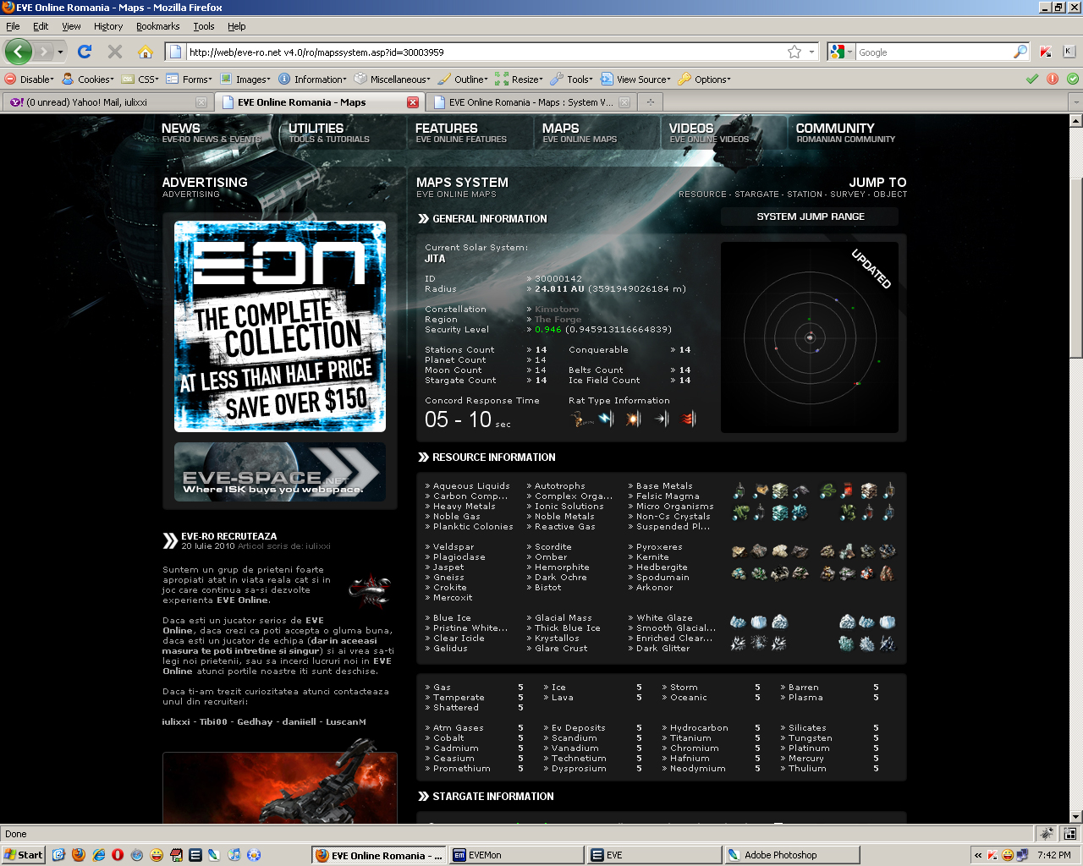
Task: Choose a search engine via the Google icon dropdown
Action: 841,52
